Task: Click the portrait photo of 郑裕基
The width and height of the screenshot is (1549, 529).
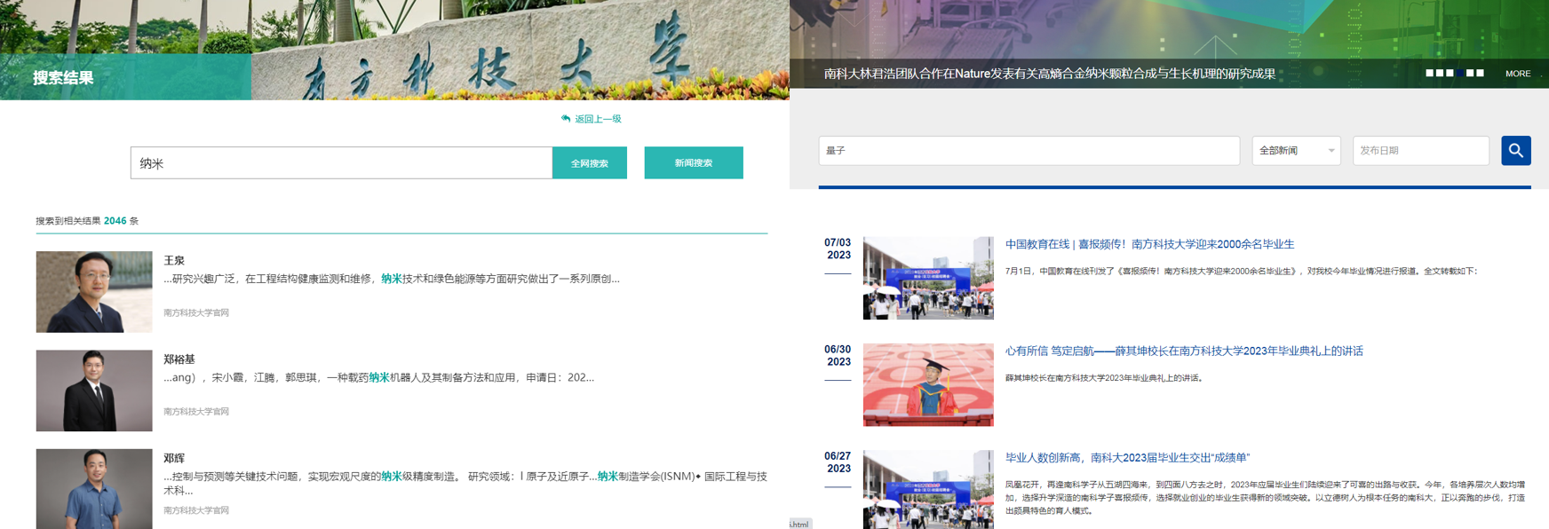Action: pos(94,391)
